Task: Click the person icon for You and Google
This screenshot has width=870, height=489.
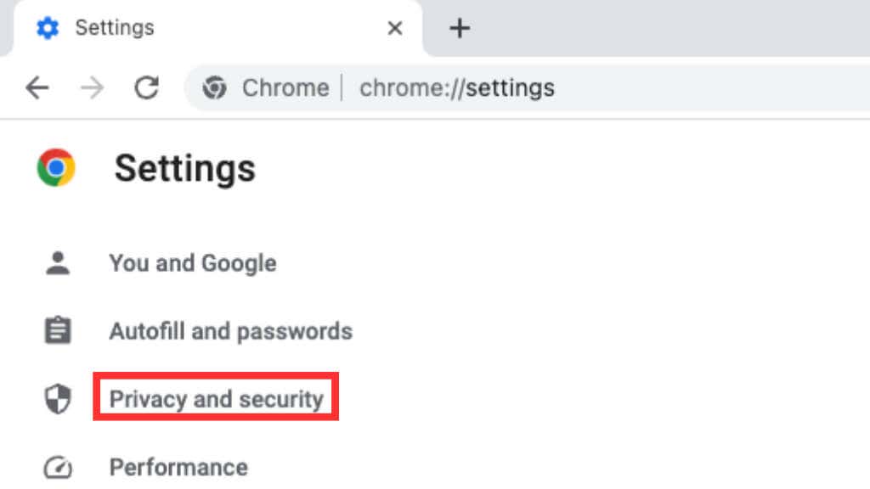Action: pos(58,263)
